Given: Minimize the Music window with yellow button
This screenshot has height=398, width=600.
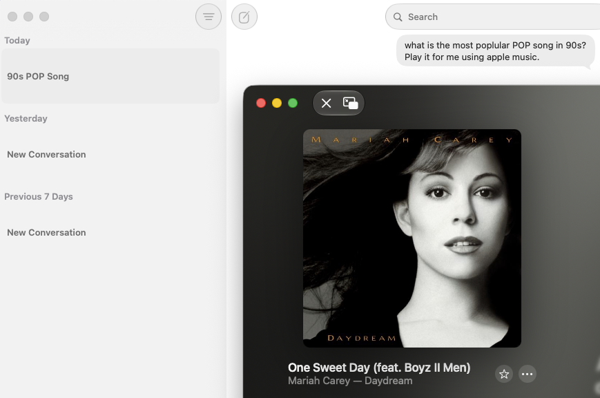Looking at the screenshot, I should point(277,103).
